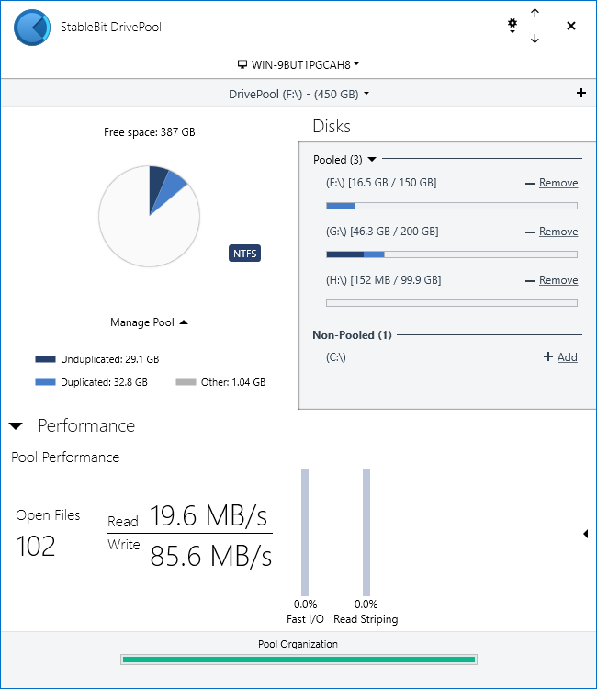Click the minus icon beside H:\ Remove

point(530,281)
